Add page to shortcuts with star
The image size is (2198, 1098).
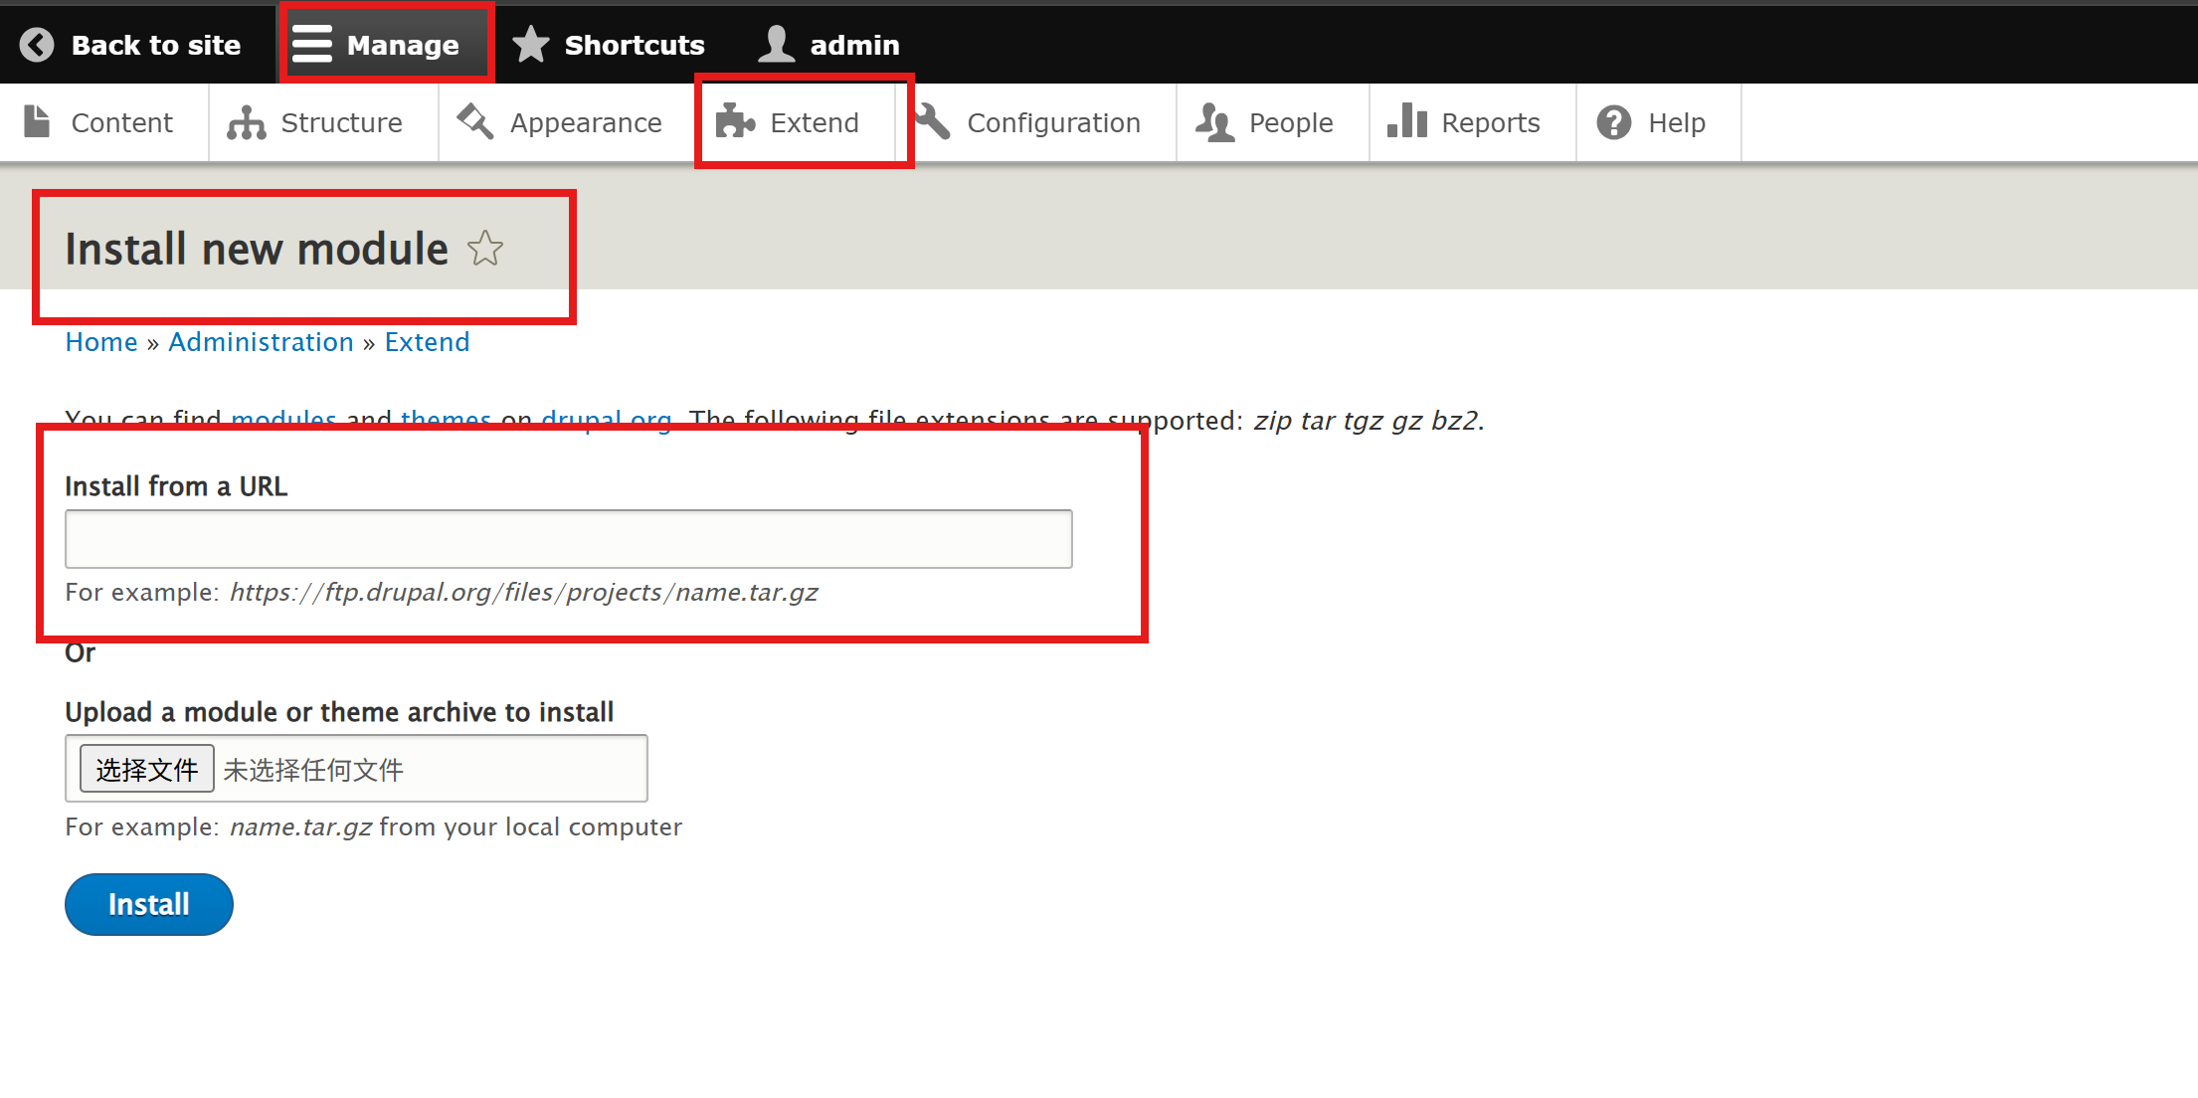tap(485, 249)
